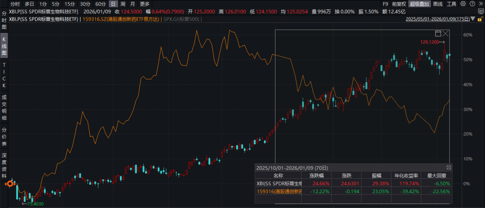
Task: Toggle 超级叠加 overlay mode
Action: 419,4
